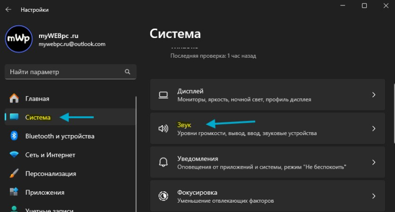Expand the Уведомления chevron arrow
Viewport: 395px width, 212px height.
click(x=374, y=162)
